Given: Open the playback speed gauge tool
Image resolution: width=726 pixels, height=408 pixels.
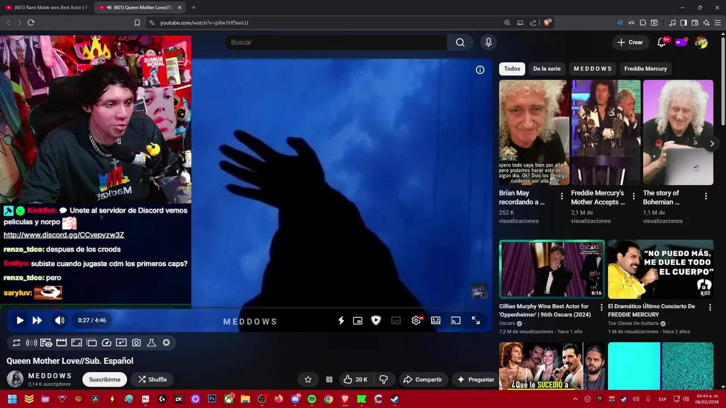Looking at the screenshot, I should click(x=107, y=342).
